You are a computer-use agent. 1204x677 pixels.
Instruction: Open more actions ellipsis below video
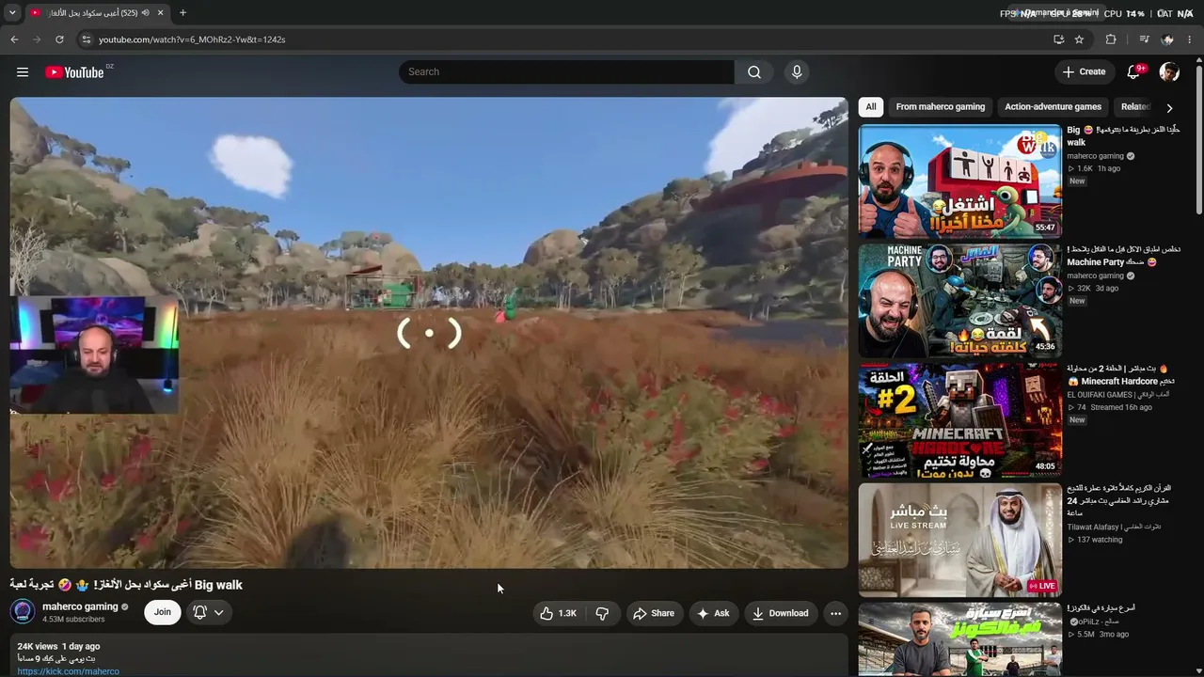click(835, 613)
